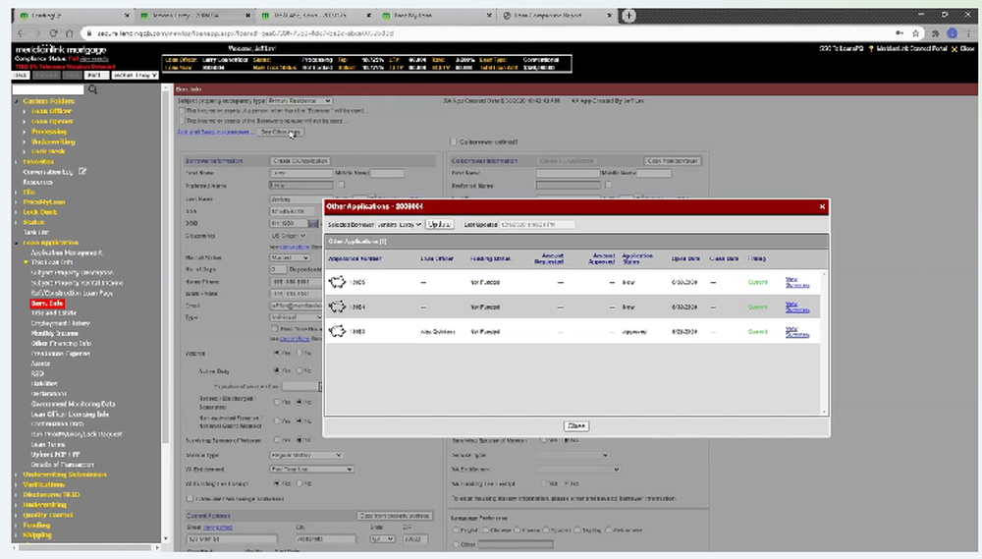Click the star icon beside This Loan Info
Image resolution: width=982 pixels, height=559 pixels.
point(27,262)
